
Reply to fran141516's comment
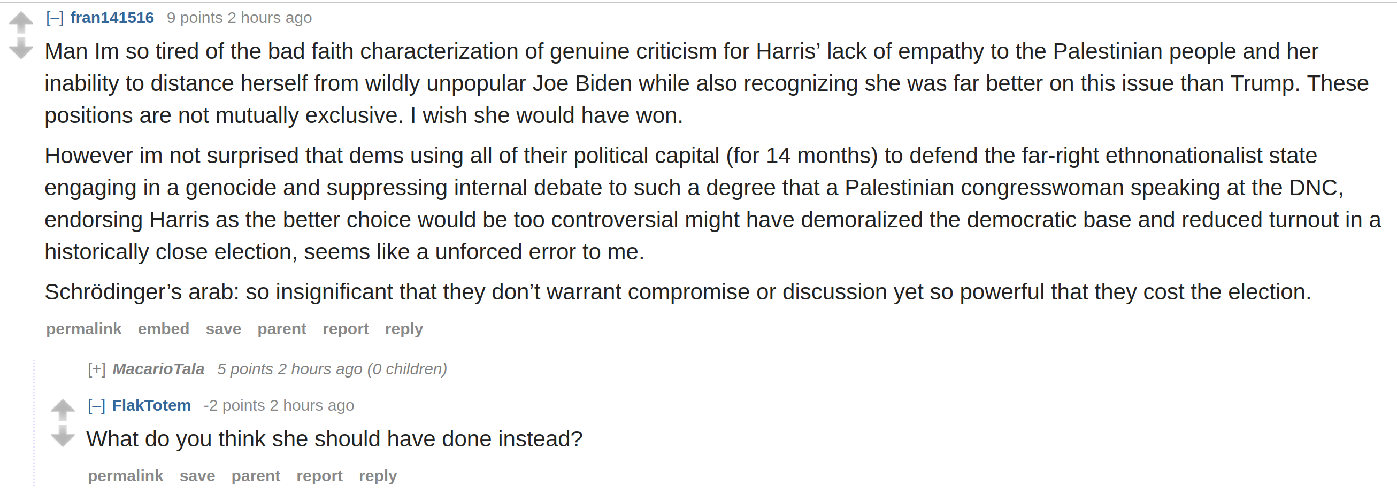click(x=404, y=329)
